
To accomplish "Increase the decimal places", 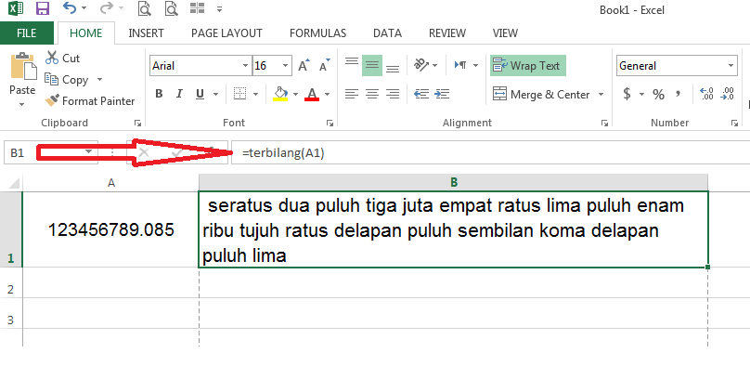I will tap(706, 94).
